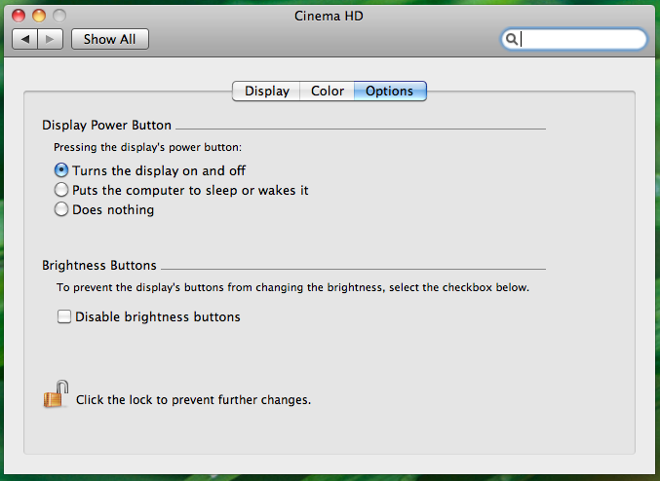The height and width of the screenshot is (481, 660).
Task: Click the "Display Power Button" heading
Action: click(106, 125)
